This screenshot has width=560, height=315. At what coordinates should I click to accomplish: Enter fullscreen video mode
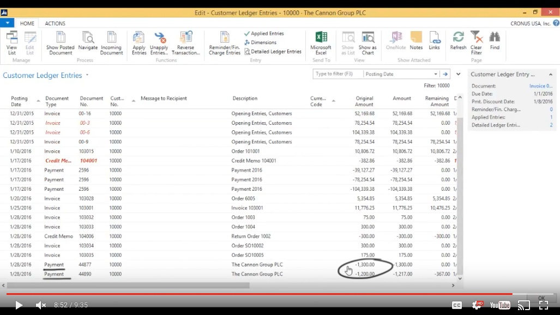tap(544, 305)
